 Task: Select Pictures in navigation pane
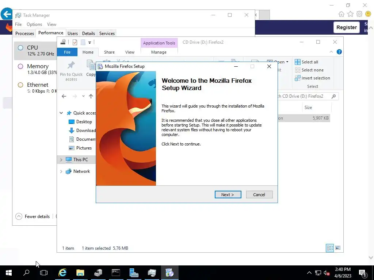click(80, 148)
